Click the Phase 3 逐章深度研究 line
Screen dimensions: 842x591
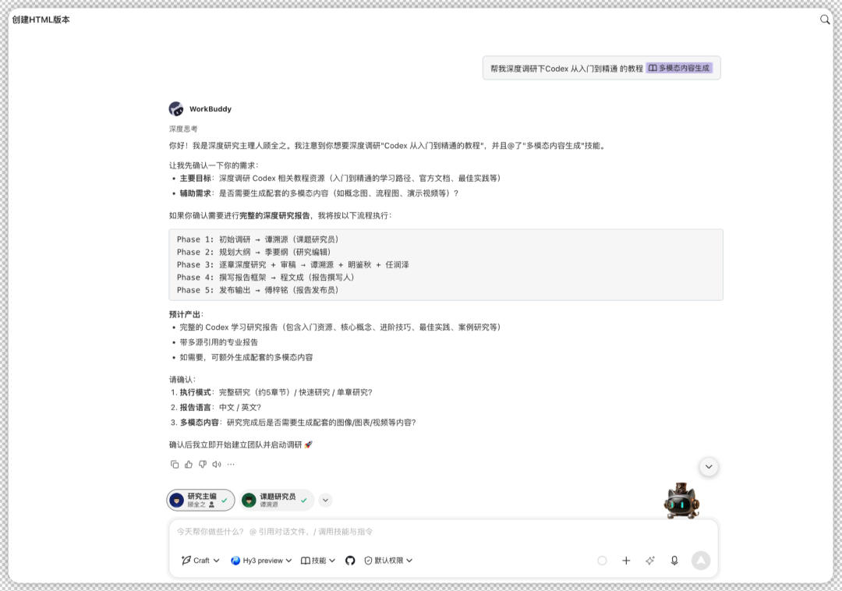coord(292,264)
